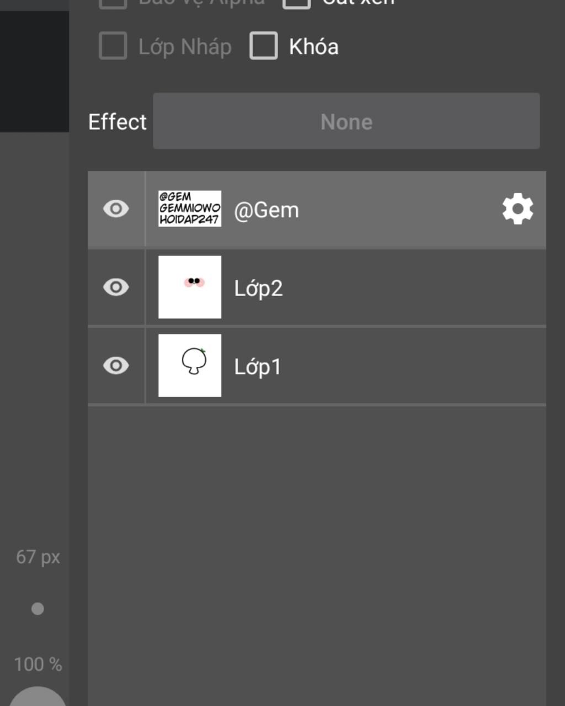The height and width of the screenshot is (706, 565).
Task: Toggle the partially visible Bảo vệ Alpha checkbox
Action: 113,3
